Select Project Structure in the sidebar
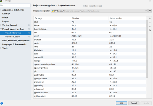The height and width of the screenshot is (106, 153). click(12, 37)
